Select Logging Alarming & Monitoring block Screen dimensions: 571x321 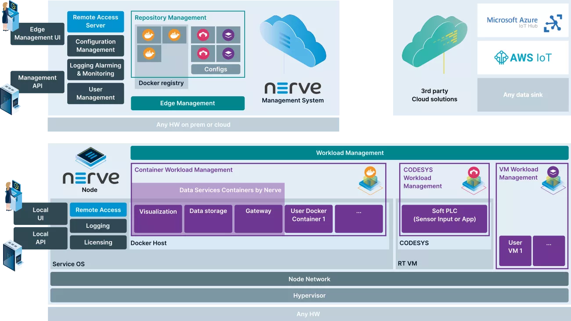(x=95, y=69)
